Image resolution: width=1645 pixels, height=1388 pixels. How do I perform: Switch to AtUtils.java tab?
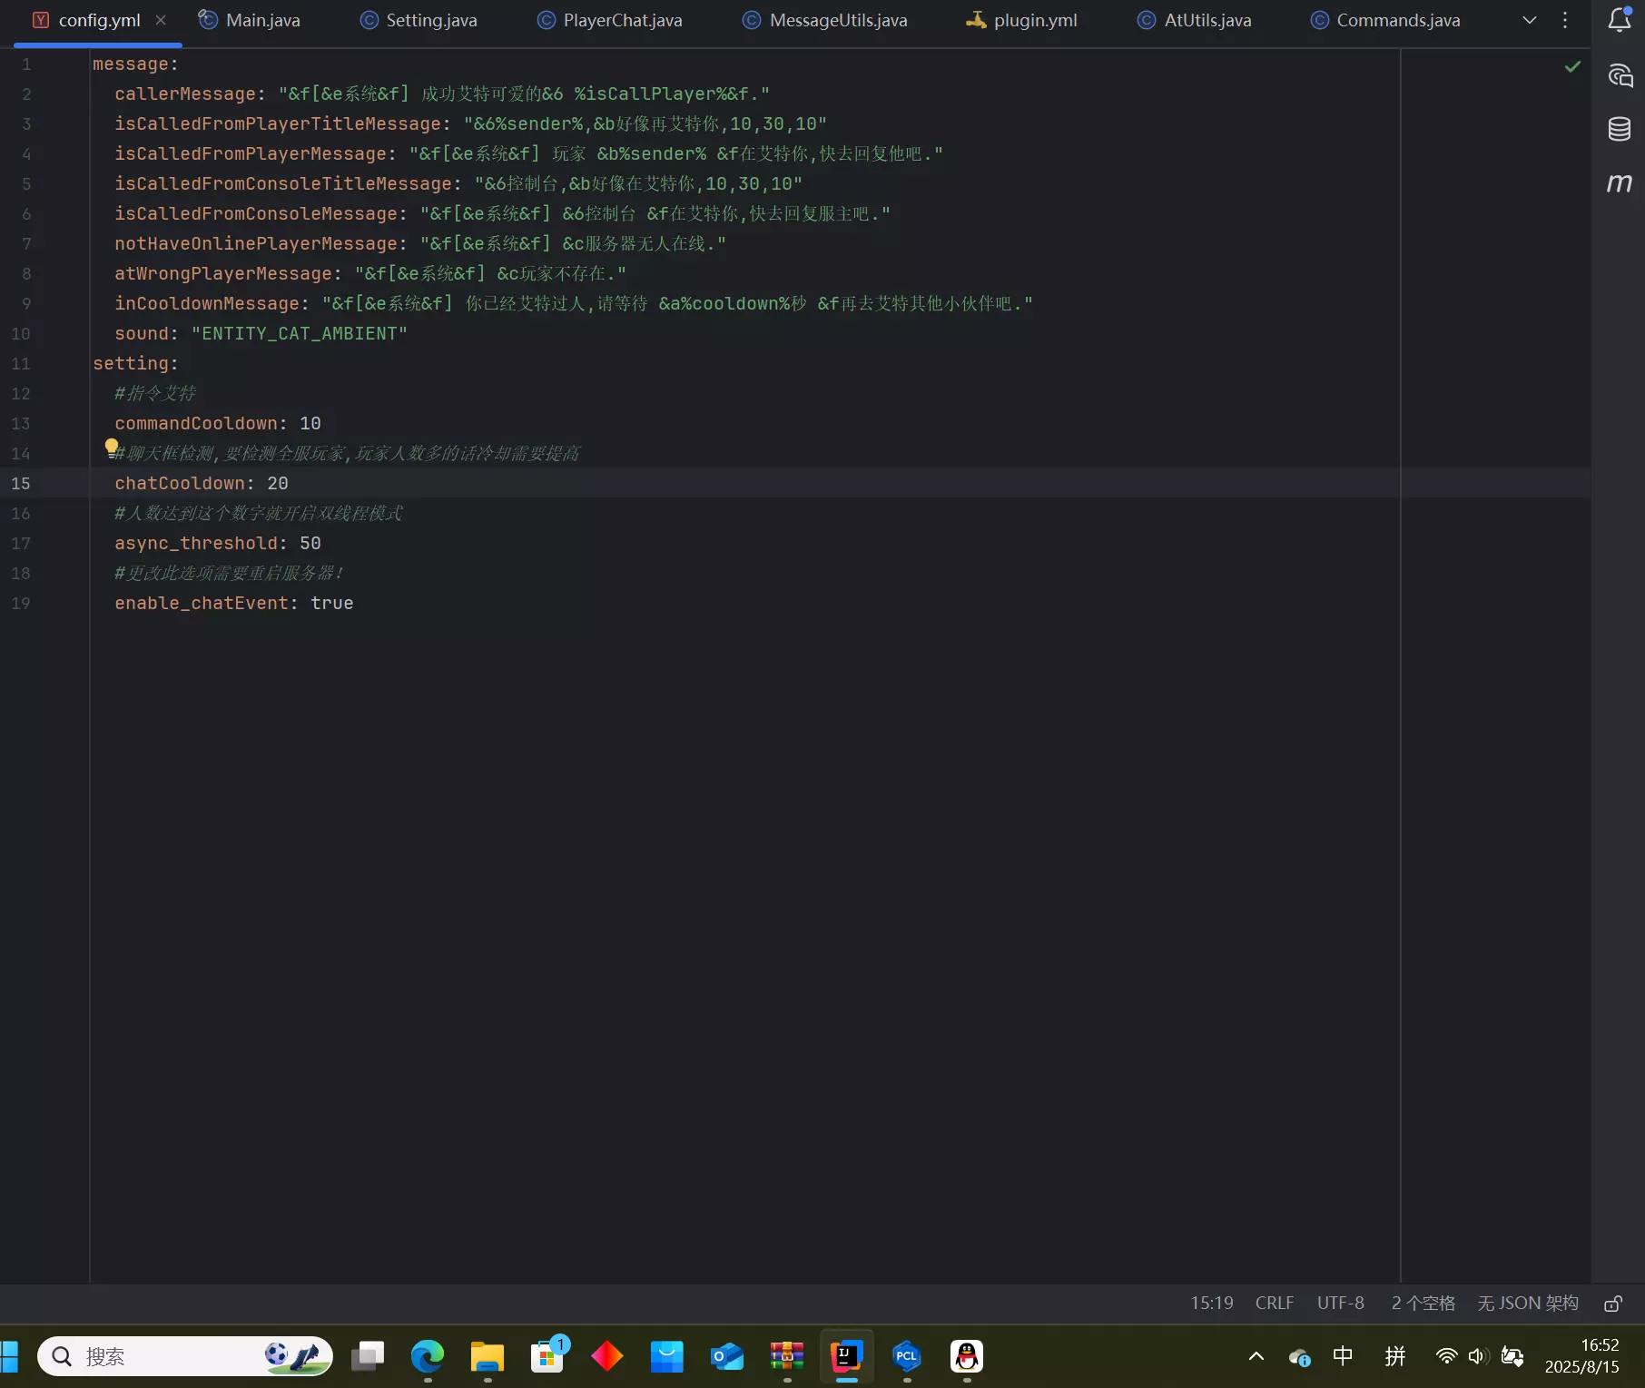pos(1195,20)
